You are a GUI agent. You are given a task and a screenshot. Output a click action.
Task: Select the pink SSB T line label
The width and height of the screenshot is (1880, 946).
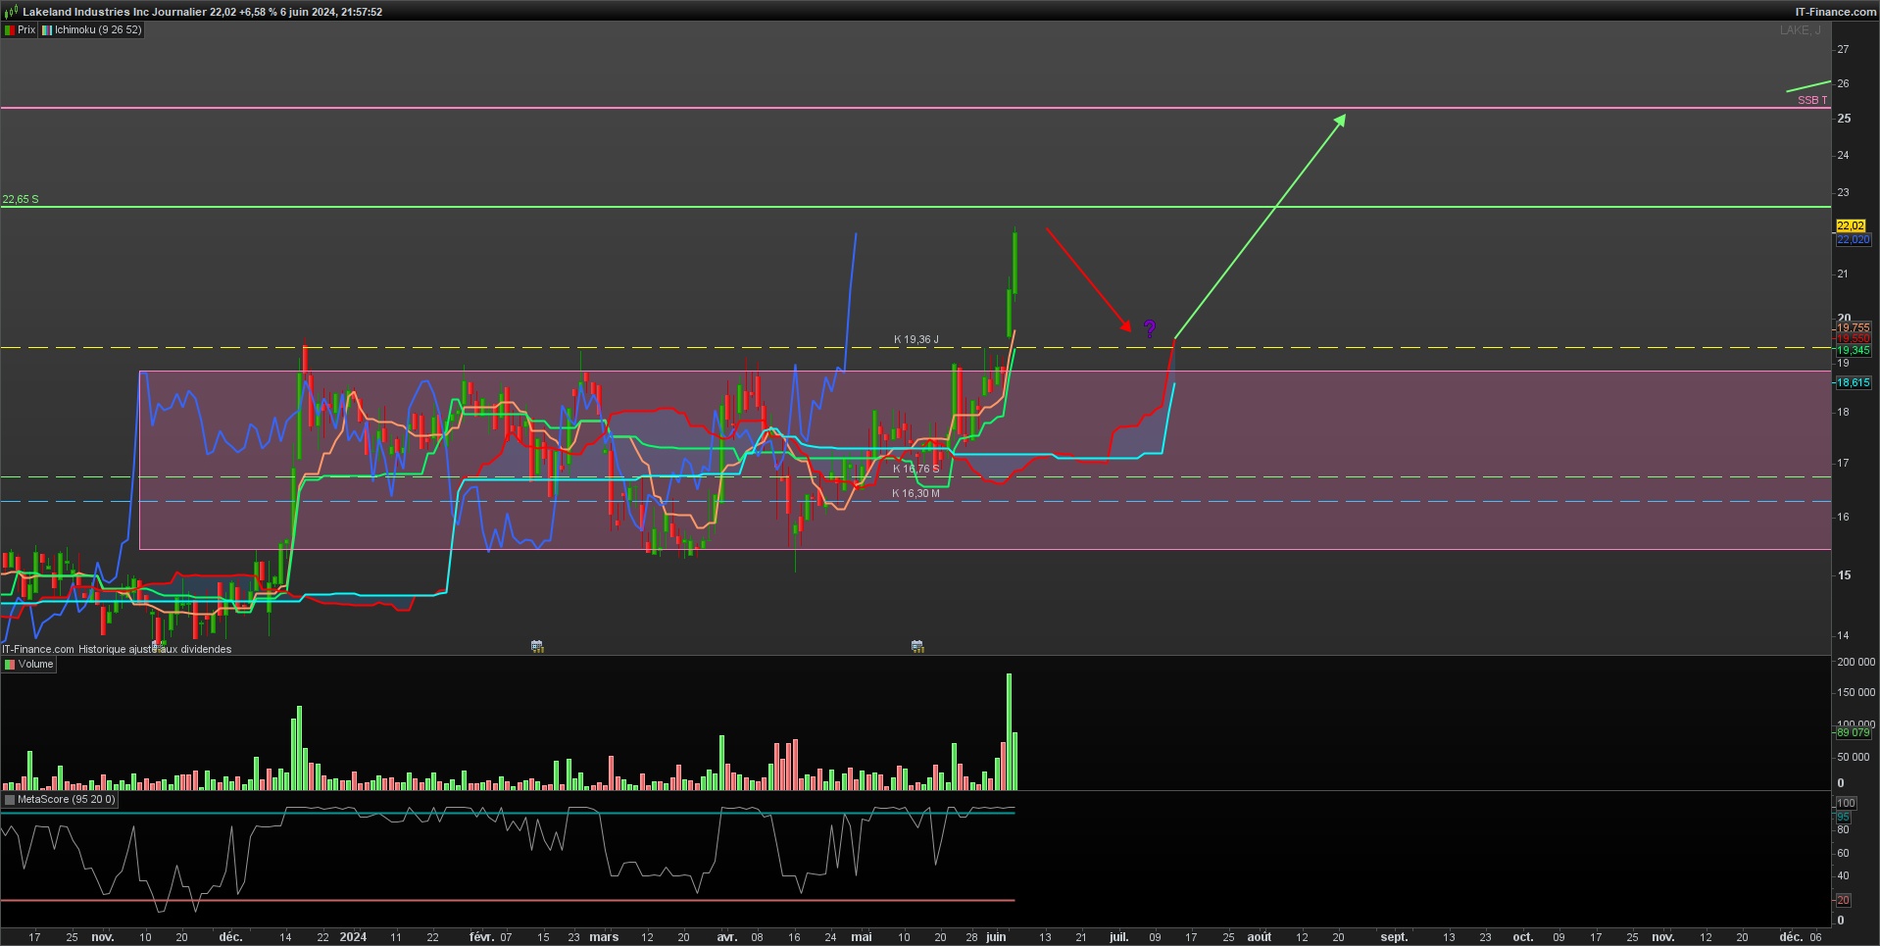pos(1812,100)
